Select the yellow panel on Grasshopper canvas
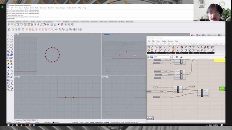Image resolution: width=232 pixels, height=130 pixels. 220,60
